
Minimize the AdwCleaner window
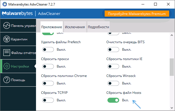pos(143,4)
